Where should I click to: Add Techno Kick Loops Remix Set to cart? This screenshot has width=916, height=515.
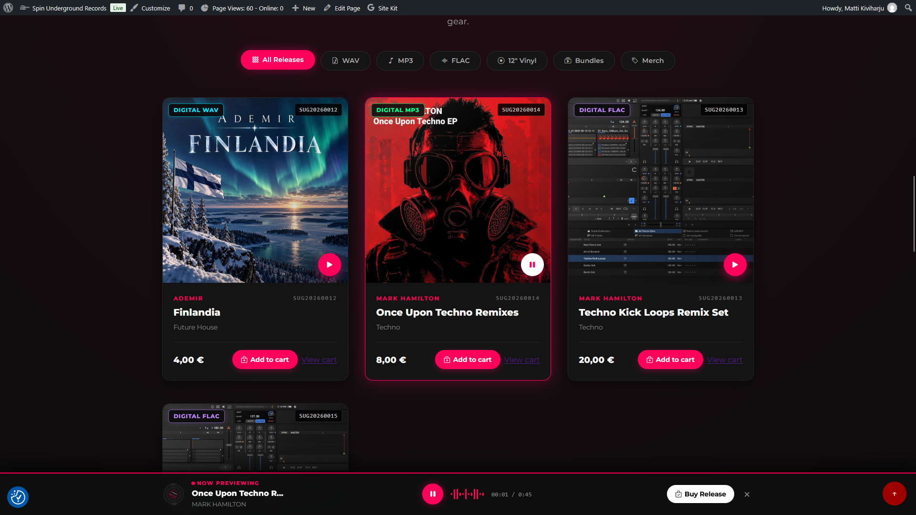point(670,360)
